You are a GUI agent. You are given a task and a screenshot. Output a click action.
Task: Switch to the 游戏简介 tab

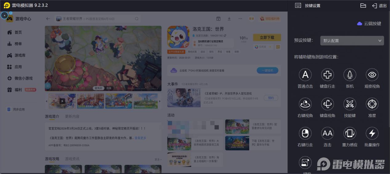pos(52,117)
